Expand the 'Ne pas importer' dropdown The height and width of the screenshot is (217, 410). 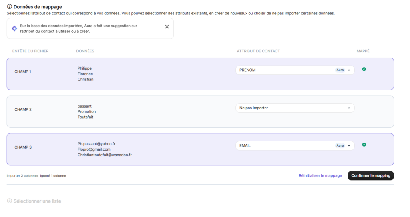349,108
